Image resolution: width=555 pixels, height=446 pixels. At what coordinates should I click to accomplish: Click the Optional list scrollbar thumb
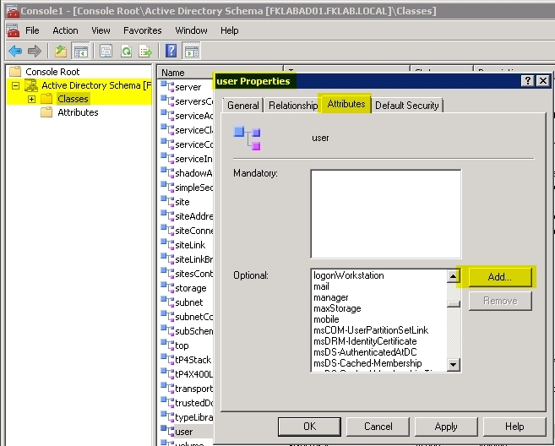pyautogui.click(x=454, y=304)
